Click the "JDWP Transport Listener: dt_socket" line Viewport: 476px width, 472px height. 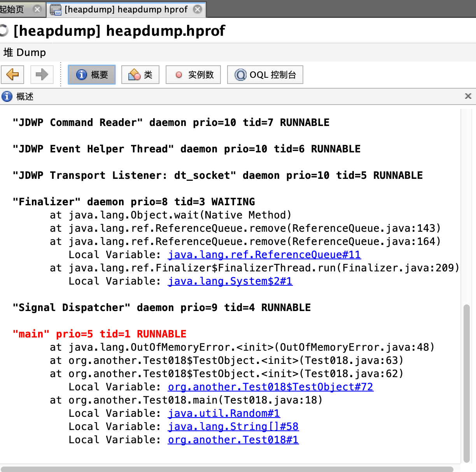(x=218, y=175)
